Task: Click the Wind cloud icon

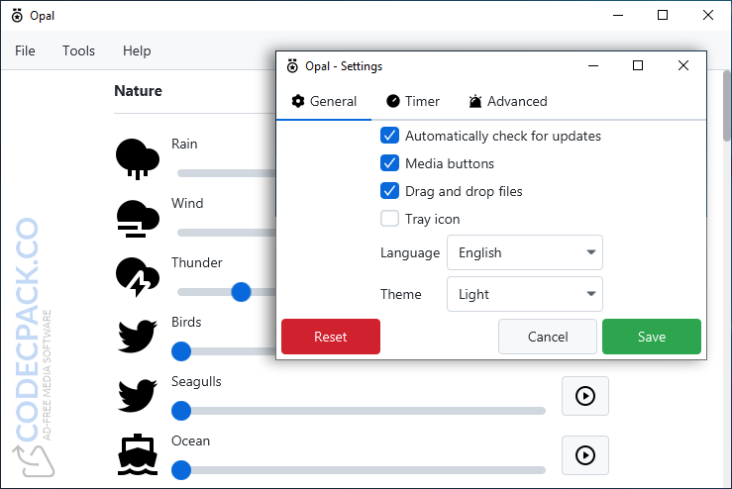Action: (x=138, y=217)
